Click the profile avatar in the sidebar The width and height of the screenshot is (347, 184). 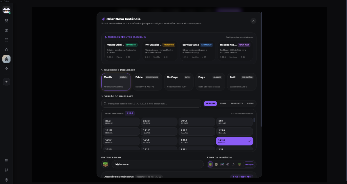pyautogui.click(x=6, y=10)
